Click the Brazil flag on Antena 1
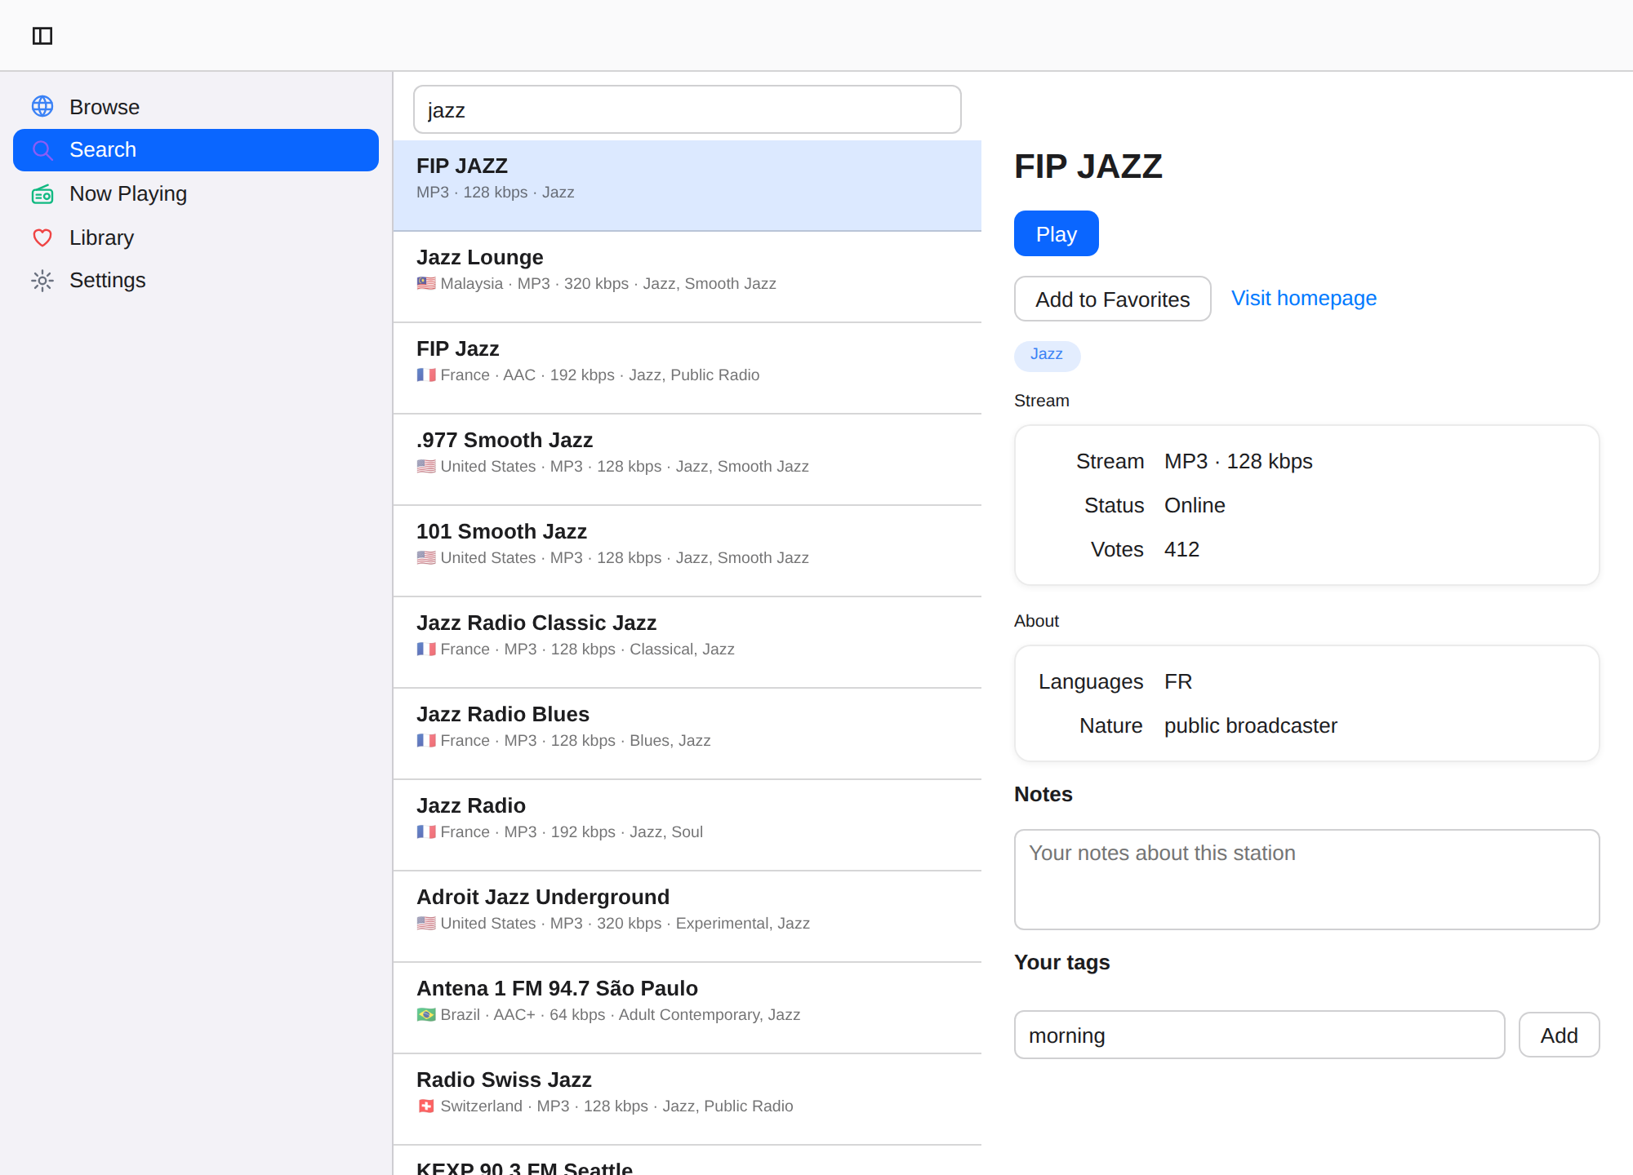Viewport: 1633px width, 1175px height. [426, 1014]
